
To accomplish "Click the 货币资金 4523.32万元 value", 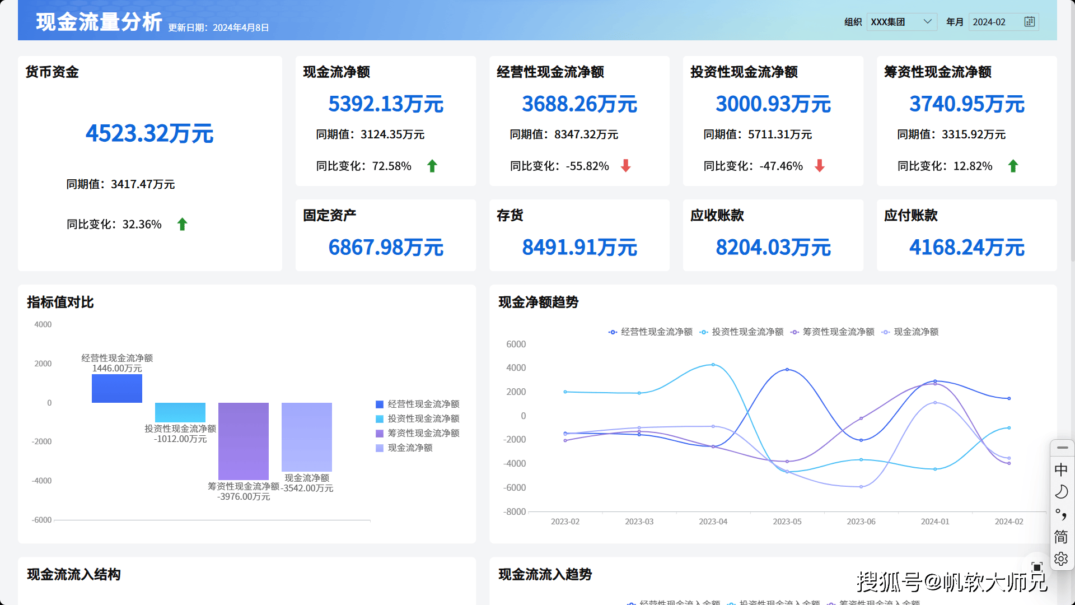I will click(149, 133).
